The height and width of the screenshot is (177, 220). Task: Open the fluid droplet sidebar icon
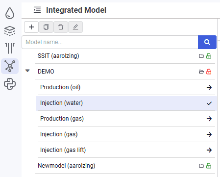10,13
